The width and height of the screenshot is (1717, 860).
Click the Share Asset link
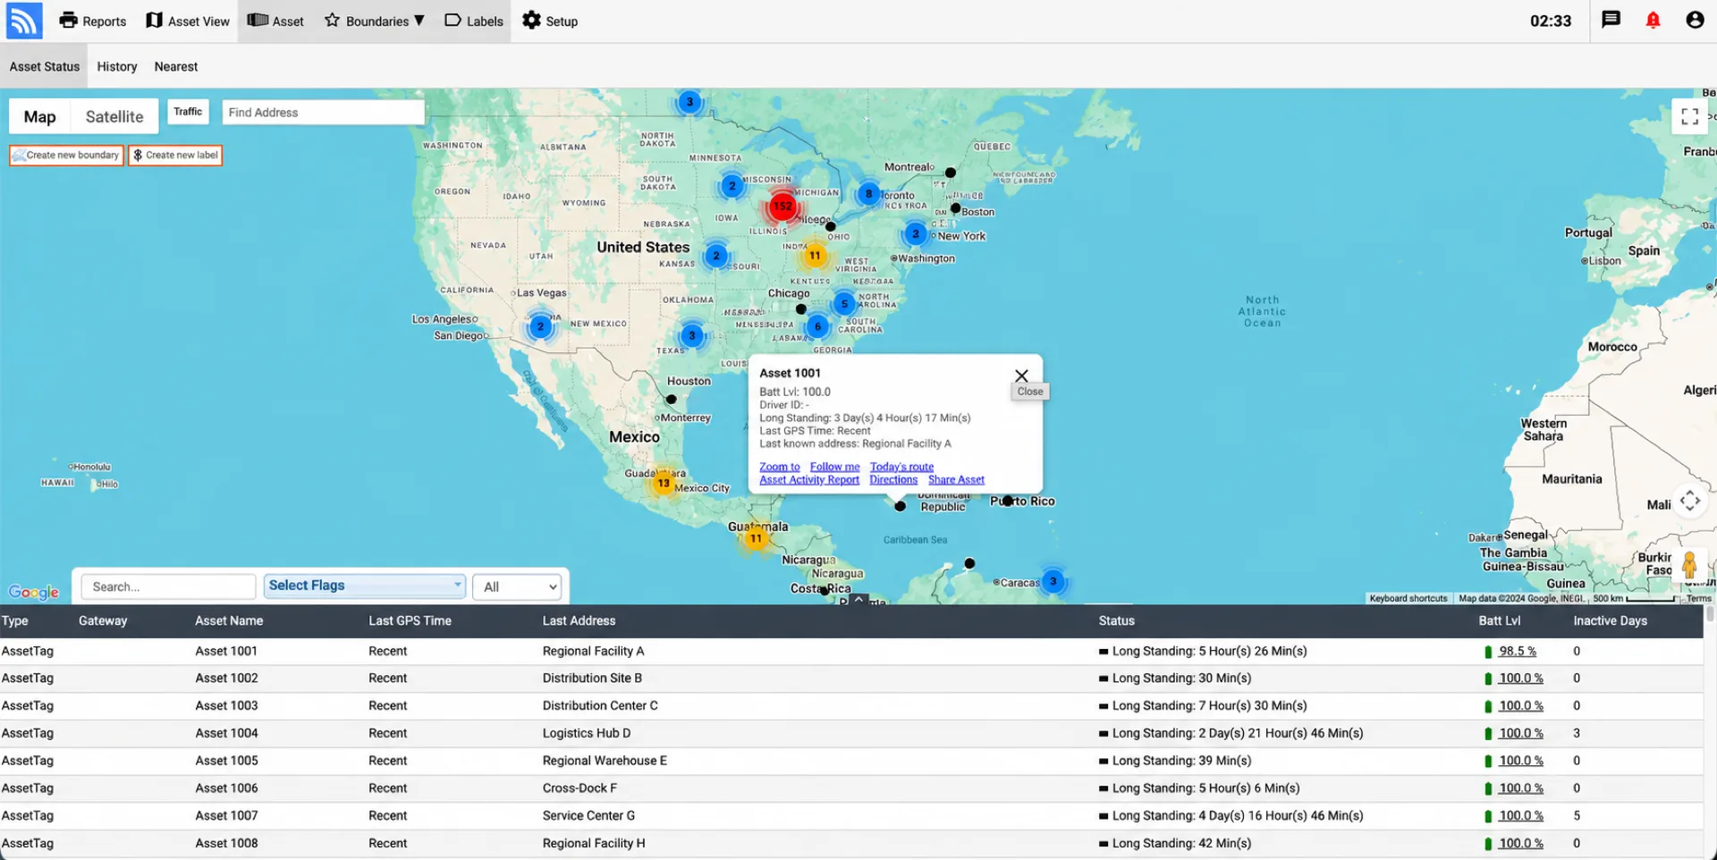(956, 480)
